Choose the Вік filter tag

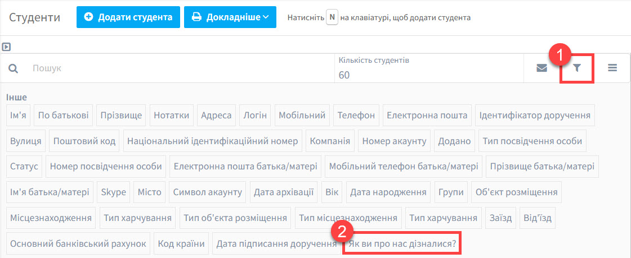332,192
